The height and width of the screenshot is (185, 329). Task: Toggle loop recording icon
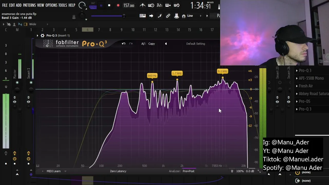pos(177,5)
